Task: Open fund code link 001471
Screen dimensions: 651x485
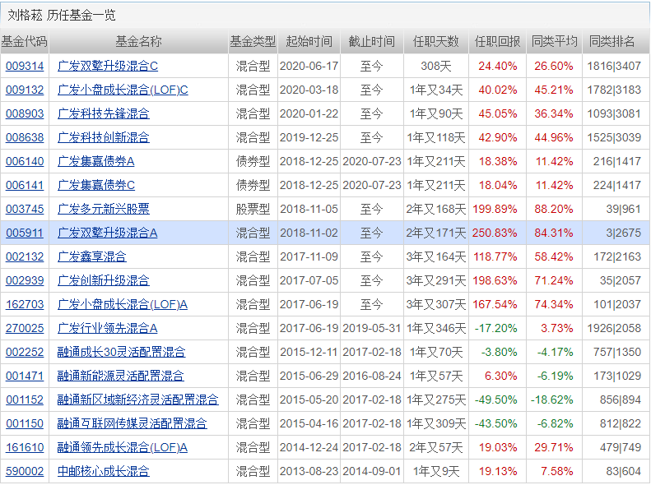Action: 25,376
